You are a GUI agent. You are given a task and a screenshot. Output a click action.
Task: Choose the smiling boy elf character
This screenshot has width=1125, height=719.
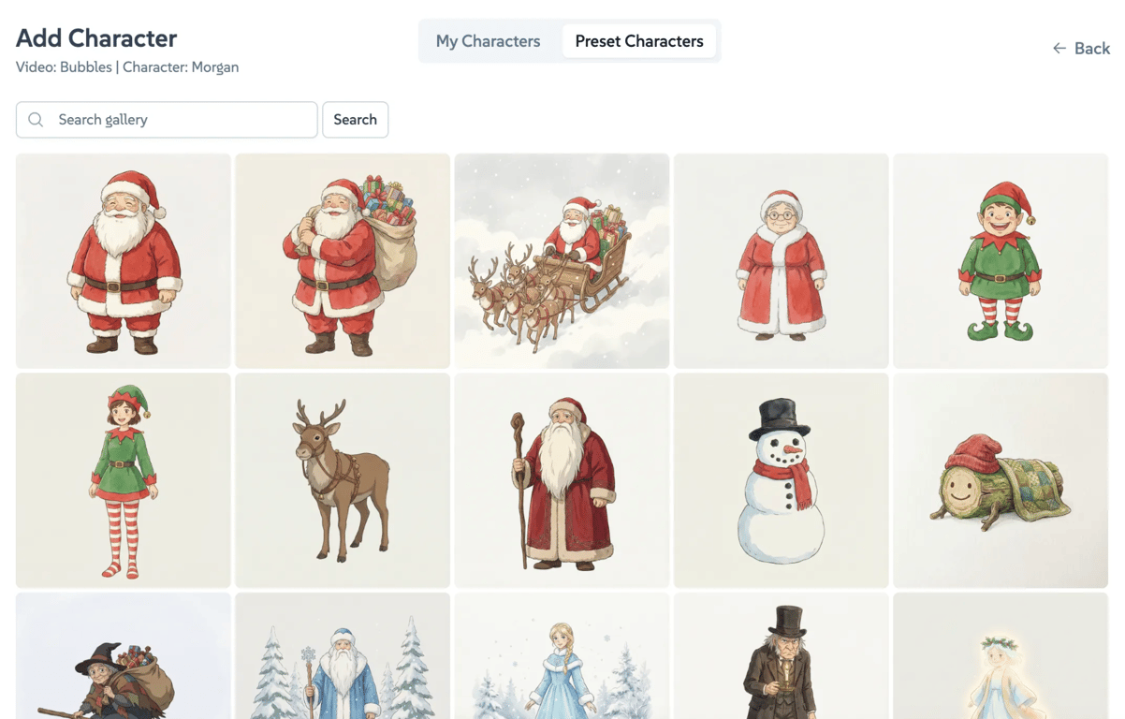click(1001, 261)
